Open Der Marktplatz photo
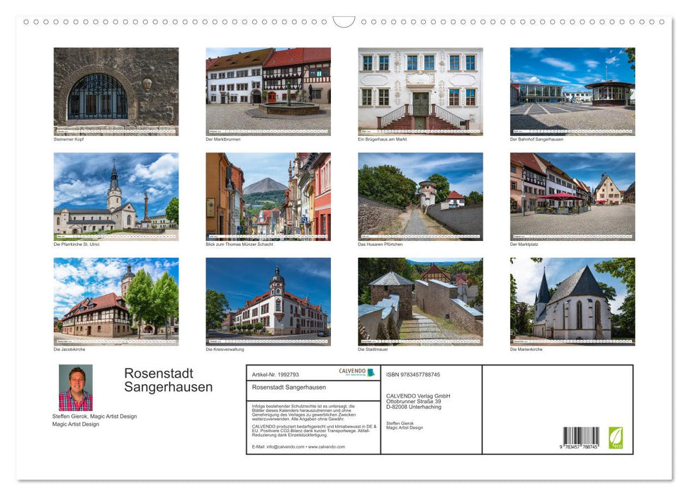This screenshot has width=688, height=496. pyautogui.click(x=573, y=196)
